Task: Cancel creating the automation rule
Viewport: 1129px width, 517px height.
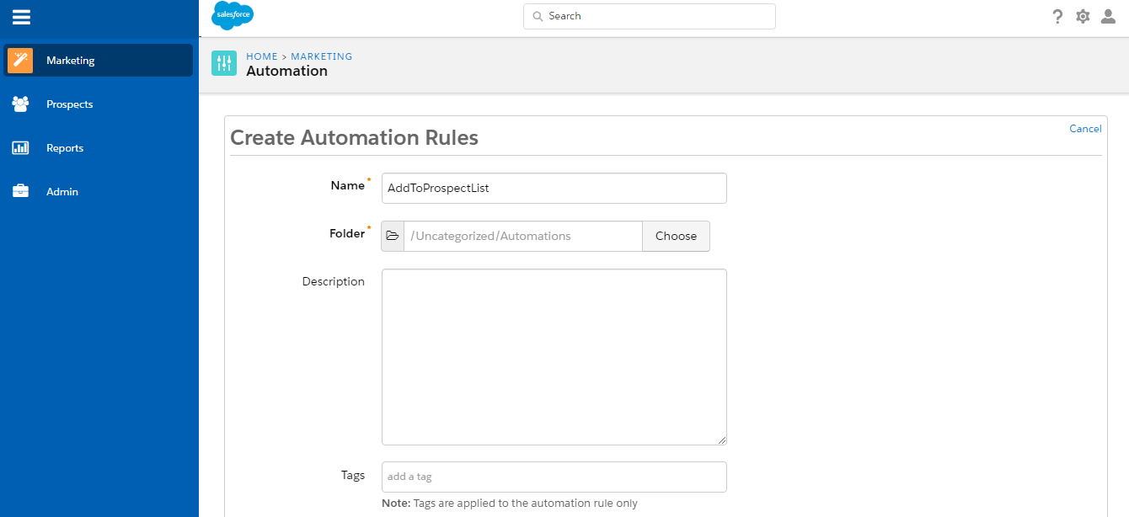Action: pyautogui.click(x=1085, y=129)
